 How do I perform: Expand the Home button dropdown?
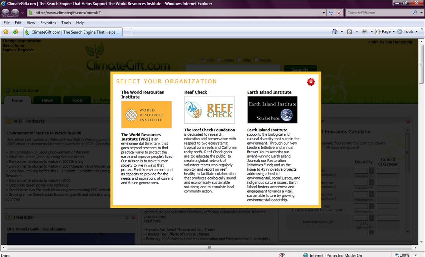[x=342, y=32]
